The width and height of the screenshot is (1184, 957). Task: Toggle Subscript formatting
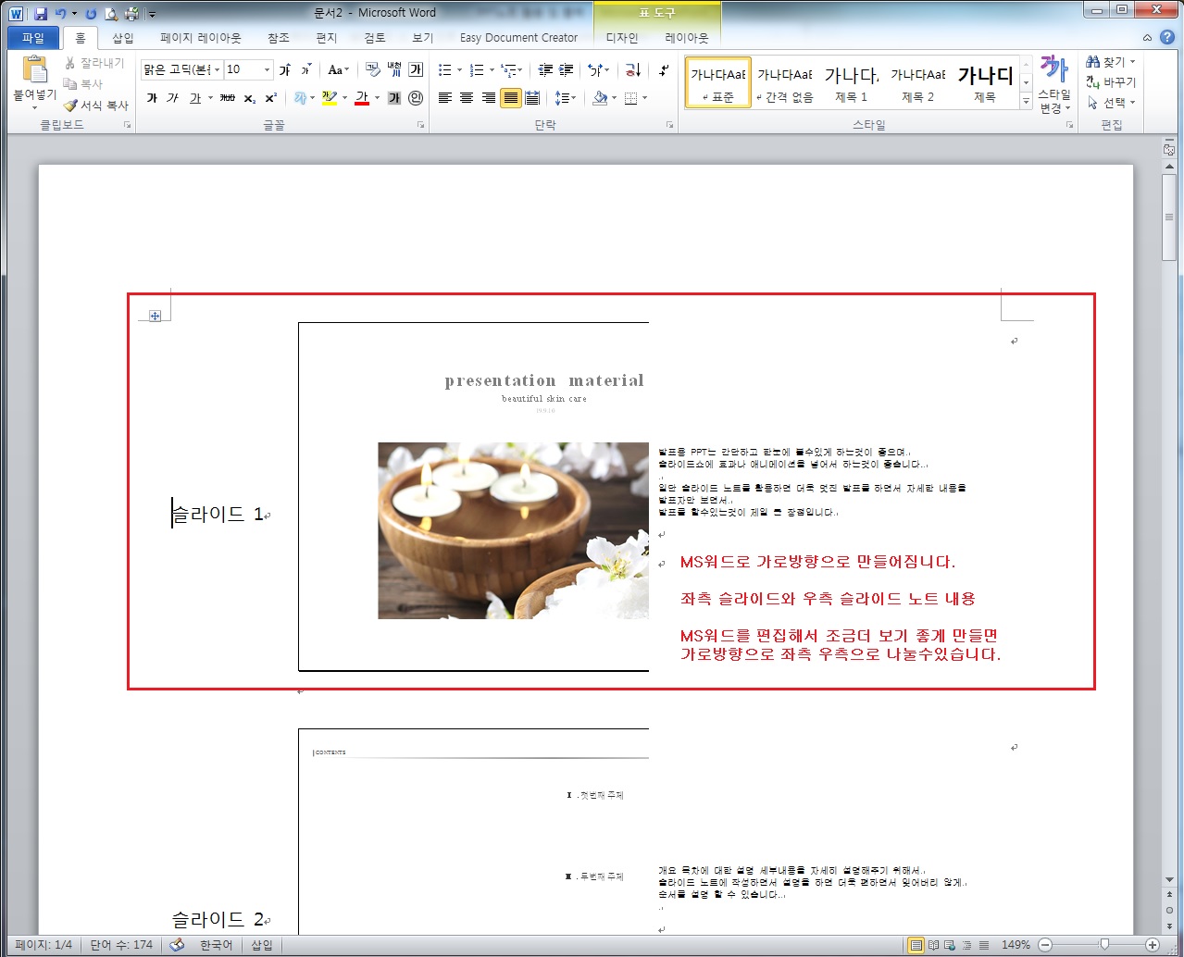pyautogui.click(x=250, y=98)
